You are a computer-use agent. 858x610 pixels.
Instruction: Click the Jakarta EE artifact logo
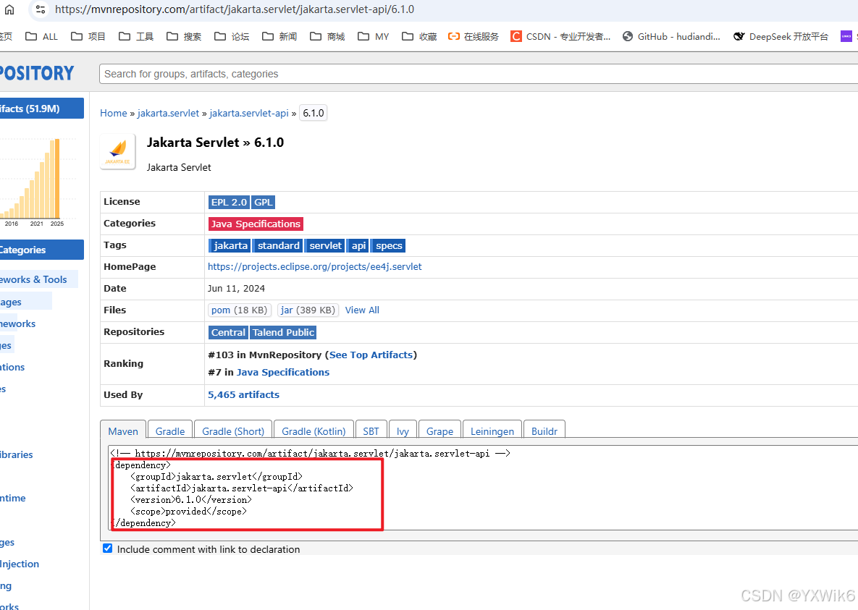[117, 151]
